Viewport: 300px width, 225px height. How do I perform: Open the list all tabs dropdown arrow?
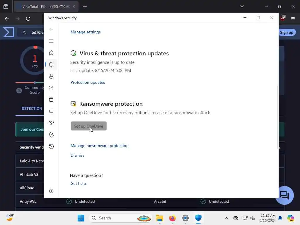tap(242, 6)
